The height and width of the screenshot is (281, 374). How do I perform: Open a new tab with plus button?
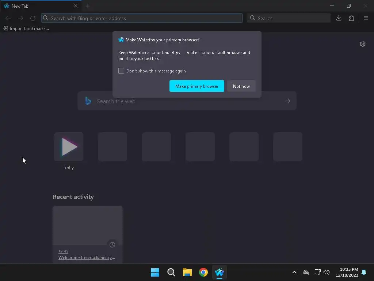(88, 6)
